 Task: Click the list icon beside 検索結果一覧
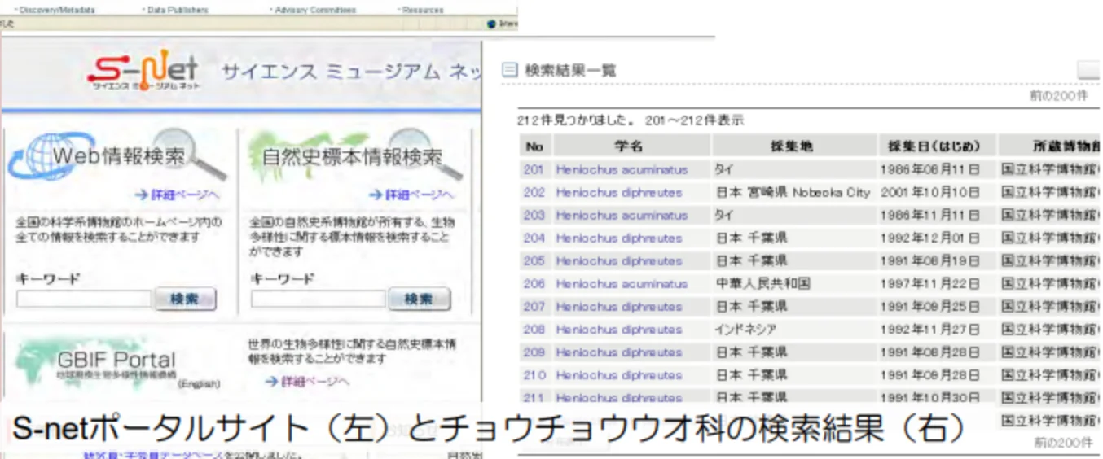[x=509, y=70]
